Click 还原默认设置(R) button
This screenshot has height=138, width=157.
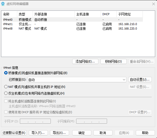[x=14, y=133]
